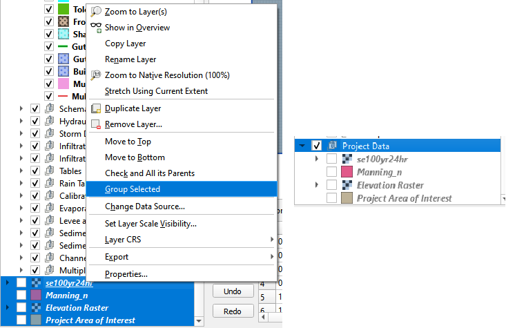
Task: Click the Project Data group icon
Action: pos(333,146)
